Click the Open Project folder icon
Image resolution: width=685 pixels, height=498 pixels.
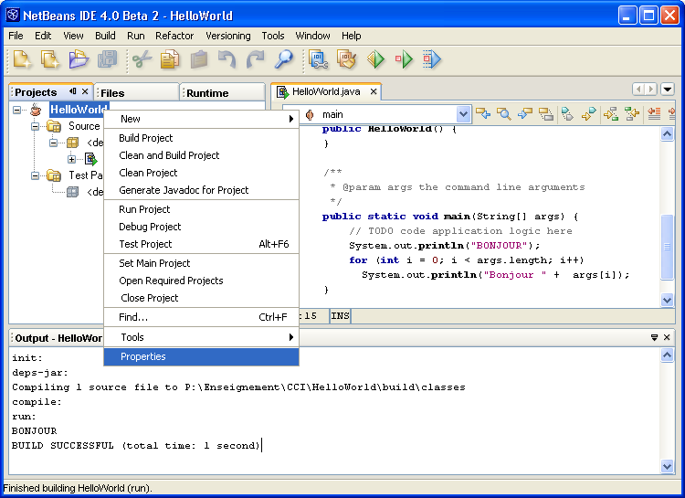coord(79,59)
